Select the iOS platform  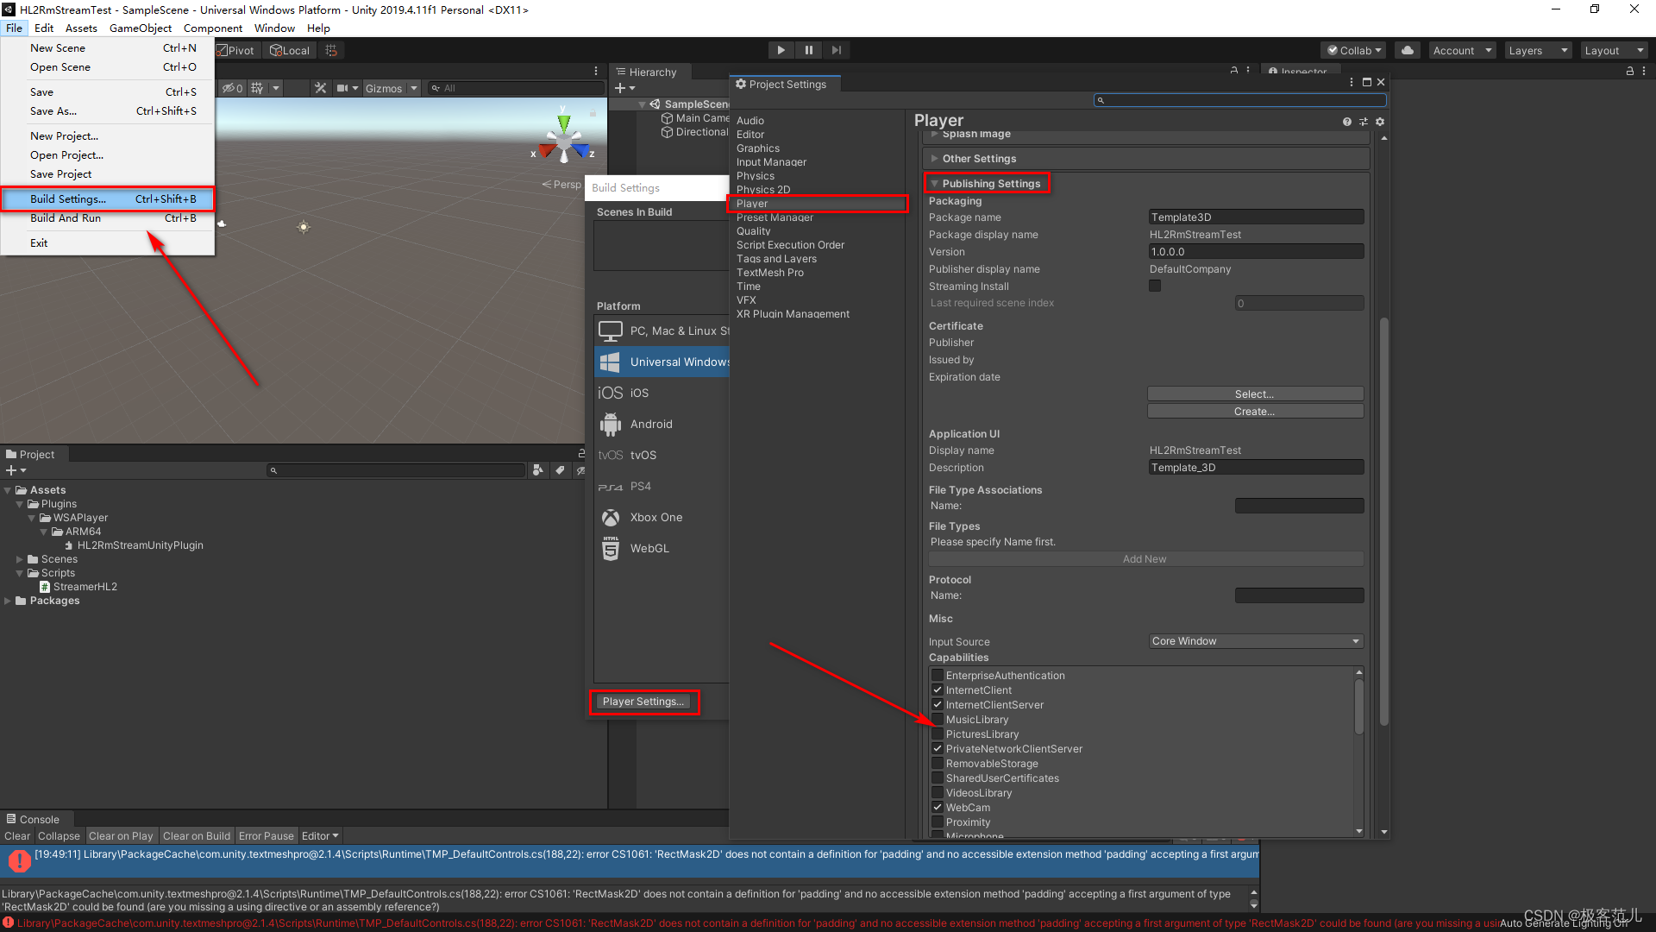tap(662, 393)
